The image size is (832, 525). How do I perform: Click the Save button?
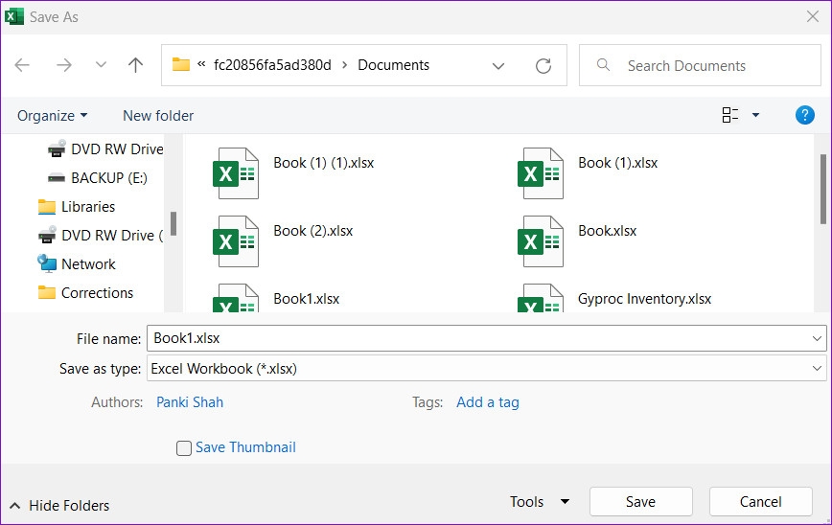point(640,502)
